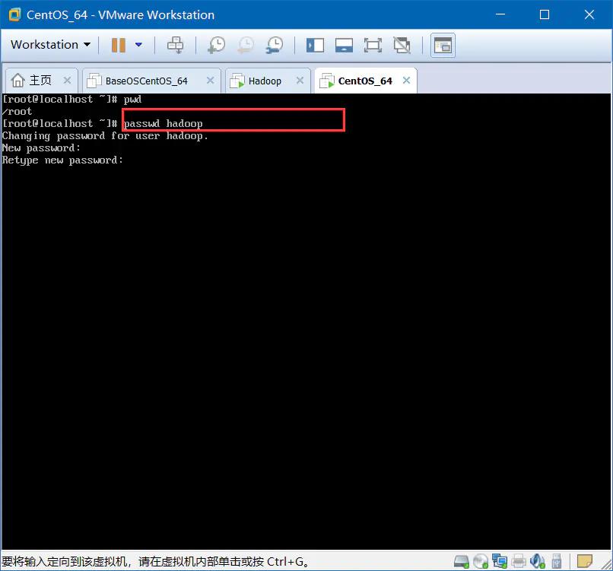Click the sound card status icon
Viewport: 613px width, 571px height.
point(537,562)
